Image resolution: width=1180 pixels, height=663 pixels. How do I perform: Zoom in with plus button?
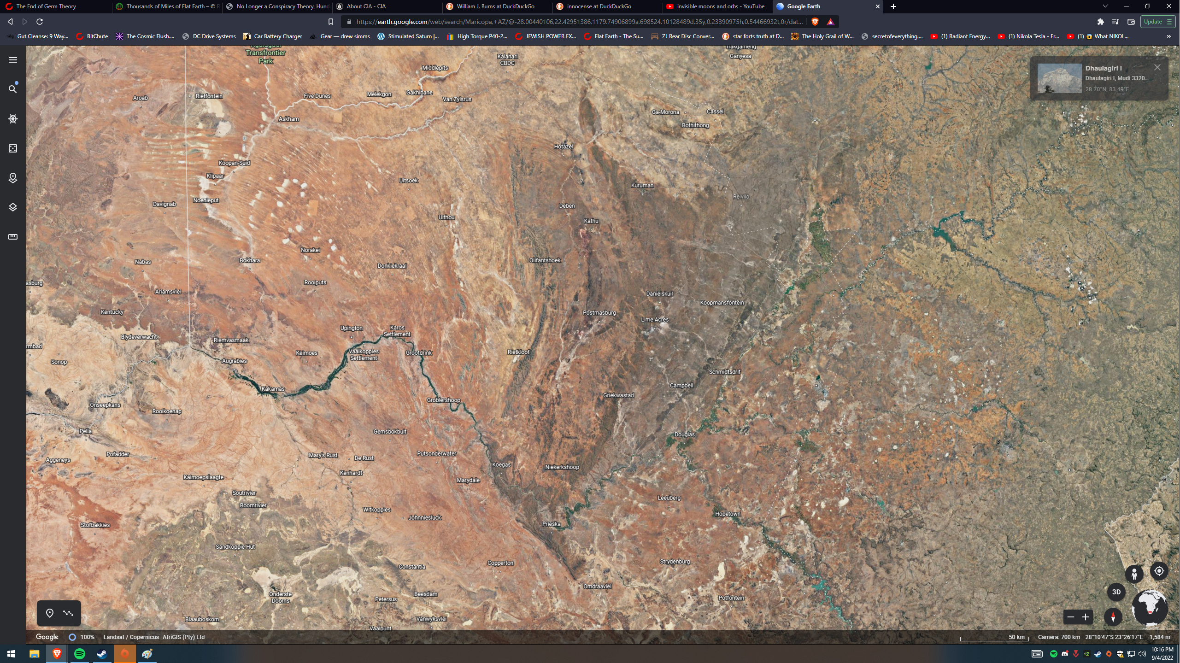pos(1086,617)
